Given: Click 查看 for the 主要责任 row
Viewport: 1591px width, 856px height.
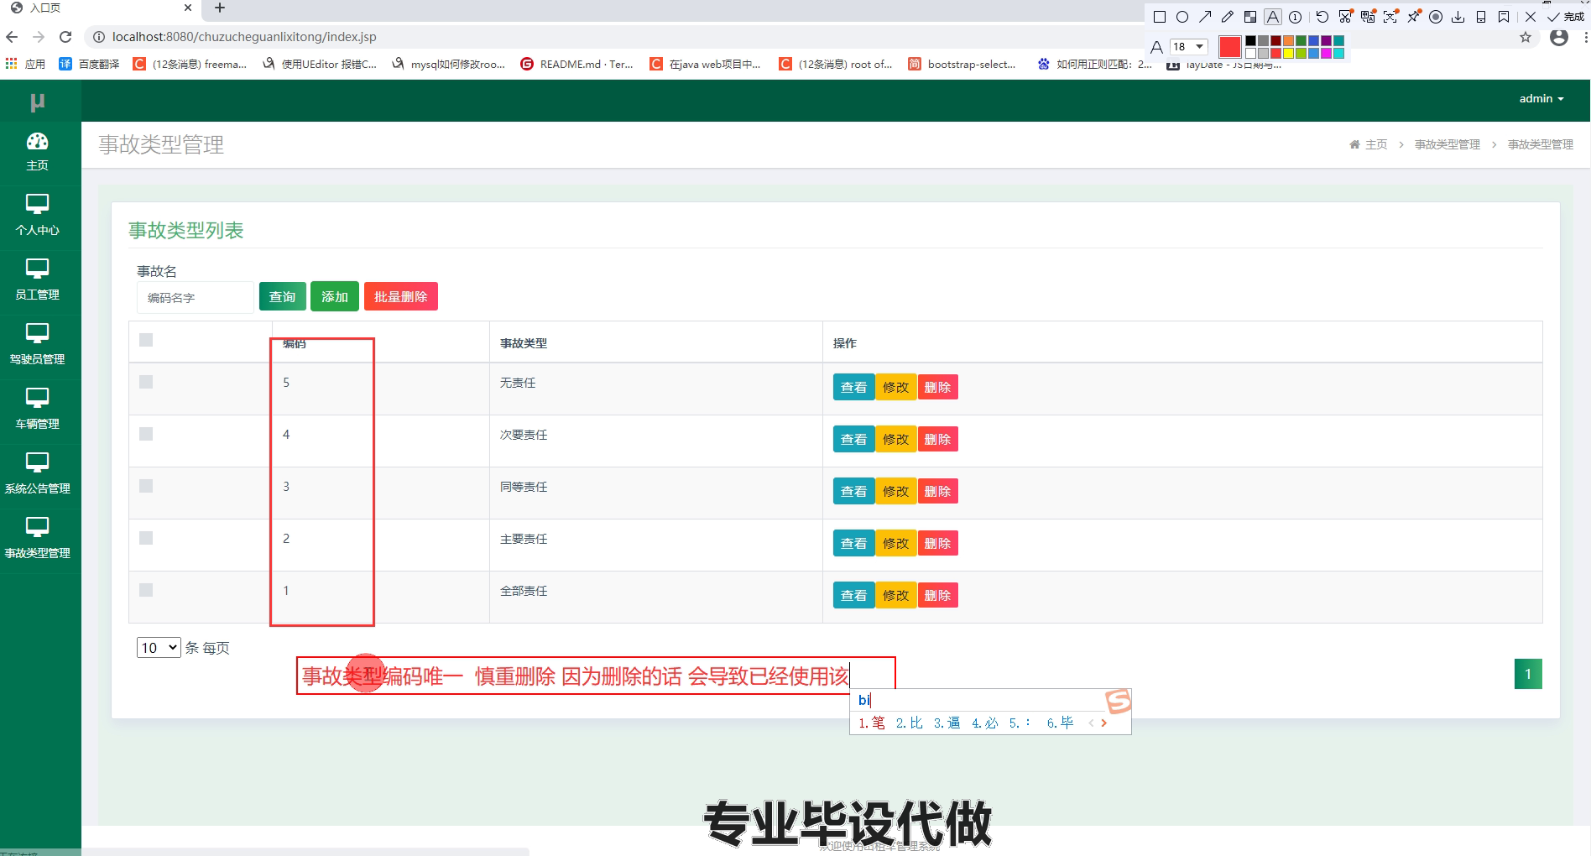Looking at the screenshot, I should 853,543.
